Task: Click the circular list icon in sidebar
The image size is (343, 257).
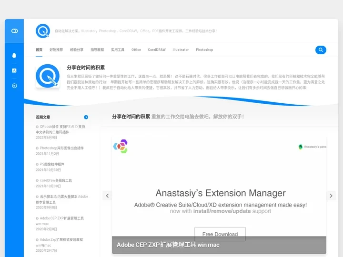Action: coord(14,86)
